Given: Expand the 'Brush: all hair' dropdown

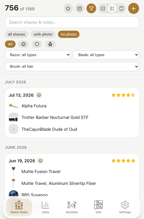Looking at the screenshot, I should 72,67.
